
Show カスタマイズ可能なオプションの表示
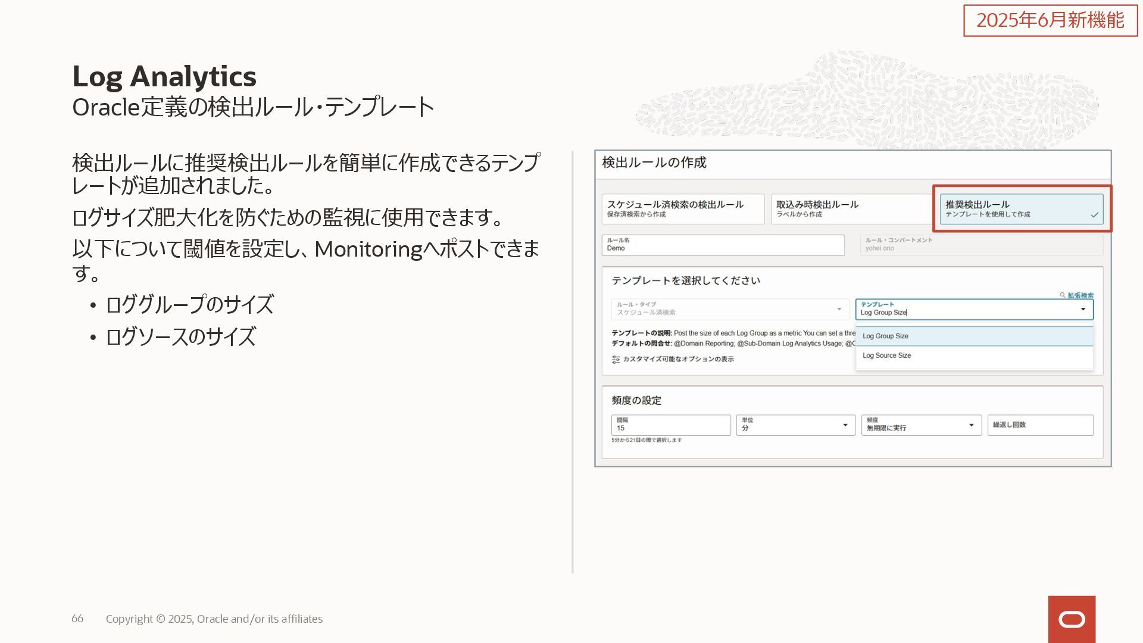(x=678, y=359)
